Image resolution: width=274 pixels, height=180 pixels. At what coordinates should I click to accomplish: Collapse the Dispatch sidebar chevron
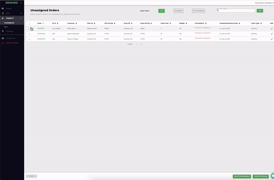coord(21,18)
